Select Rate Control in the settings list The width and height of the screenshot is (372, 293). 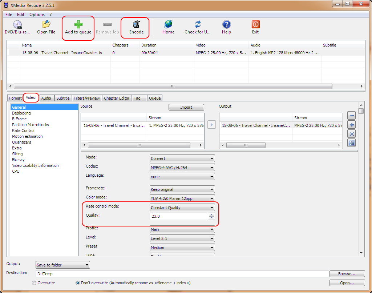(x=23, y=131)
